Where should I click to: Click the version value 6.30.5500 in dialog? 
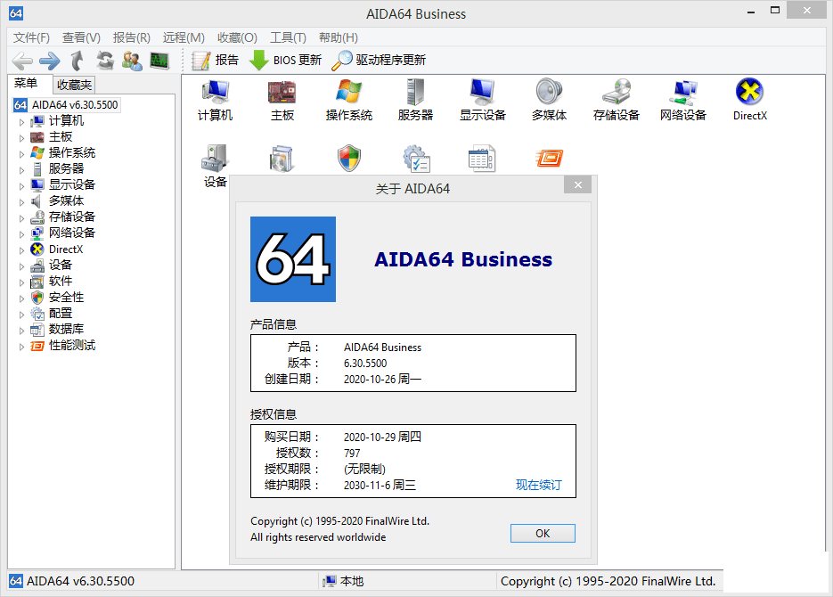tap(365, 364)
